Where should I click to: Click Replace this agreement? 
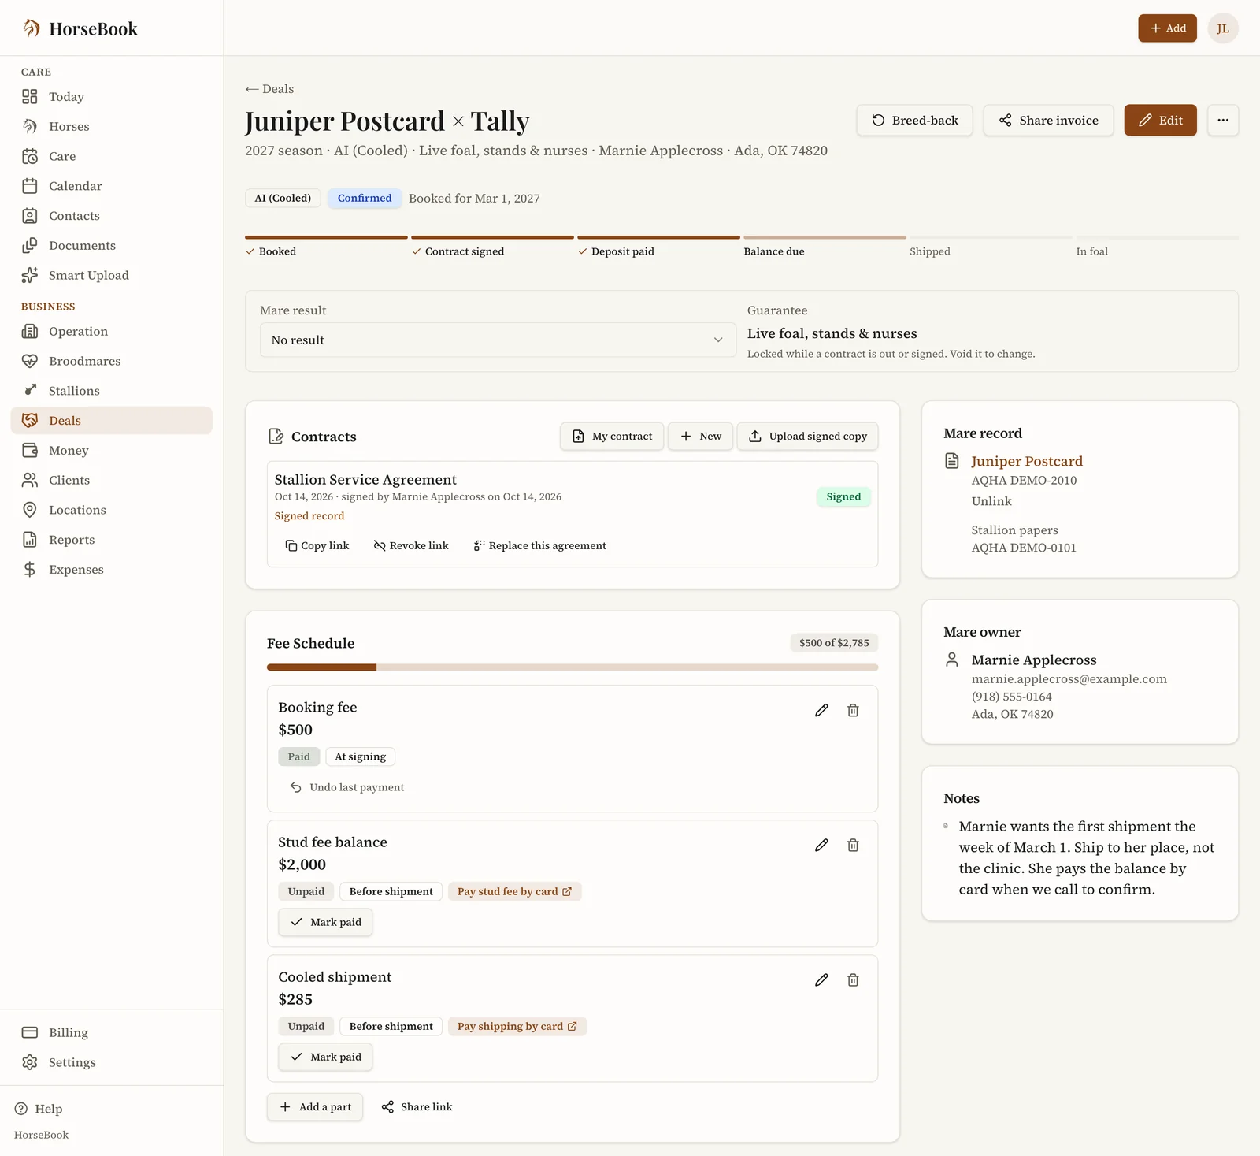tap(540, 545)
